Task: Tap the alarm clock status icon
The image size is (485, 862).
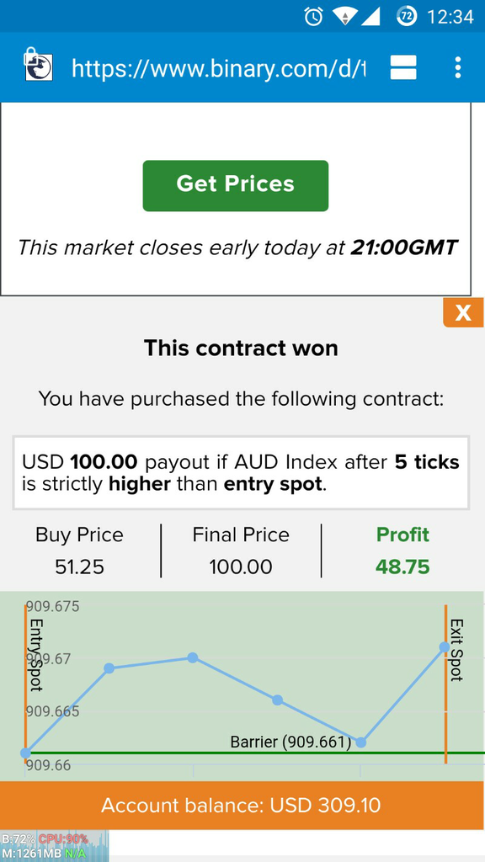Action: [314, 17]
